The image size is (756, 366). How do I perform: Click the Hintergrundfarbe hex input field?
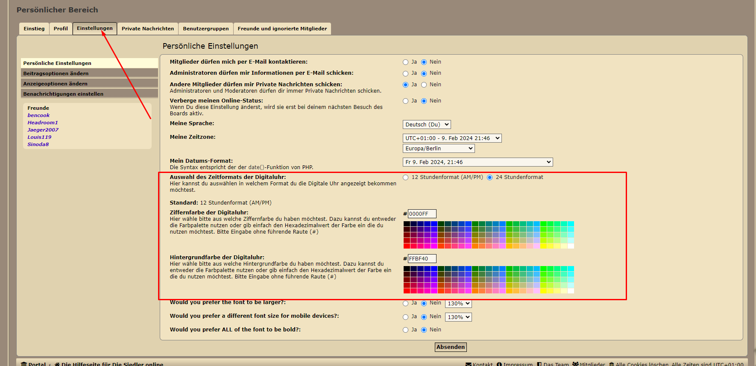[422, 259]
